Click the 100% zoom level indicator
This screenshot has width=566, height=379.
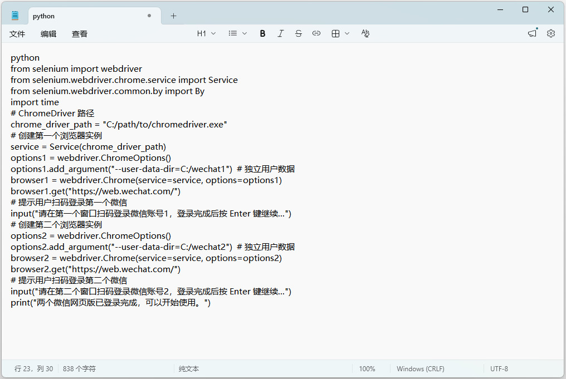click(x=367, y=368)
